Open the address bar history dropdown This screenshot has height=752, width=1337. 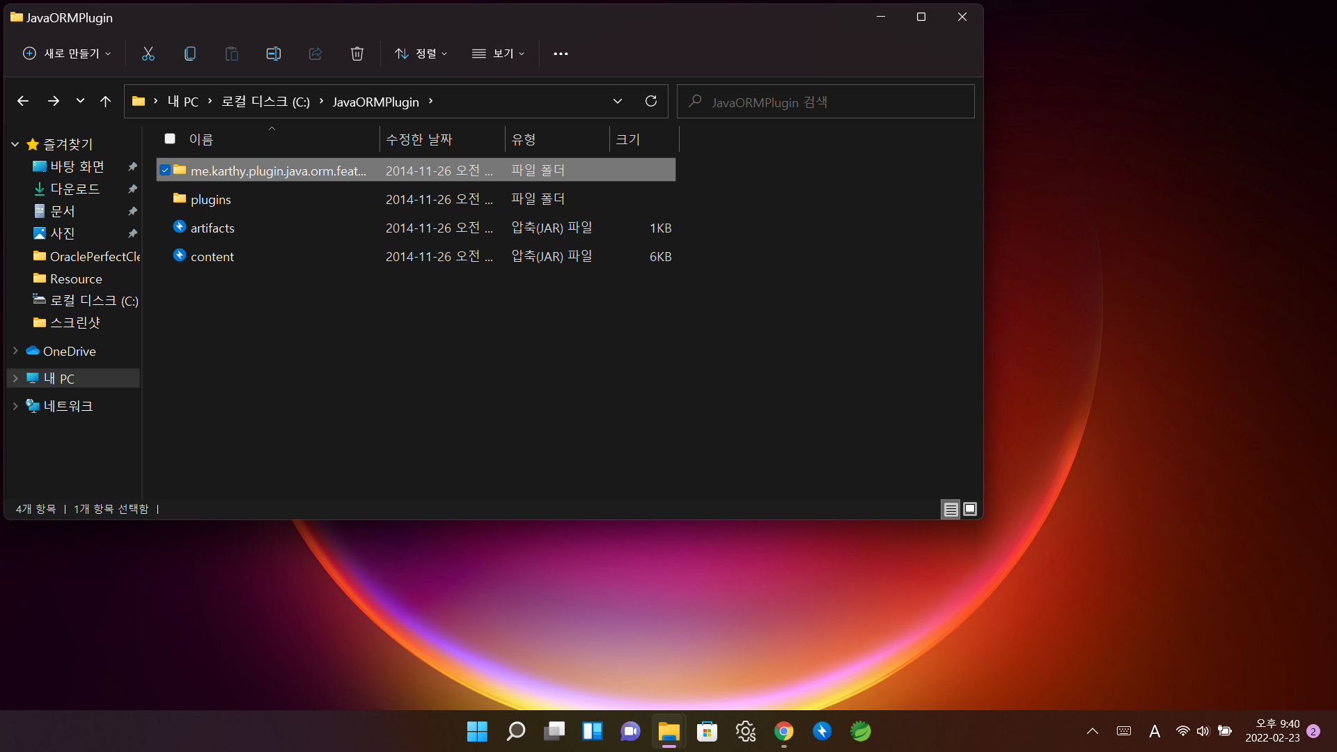tap(617, 101)
